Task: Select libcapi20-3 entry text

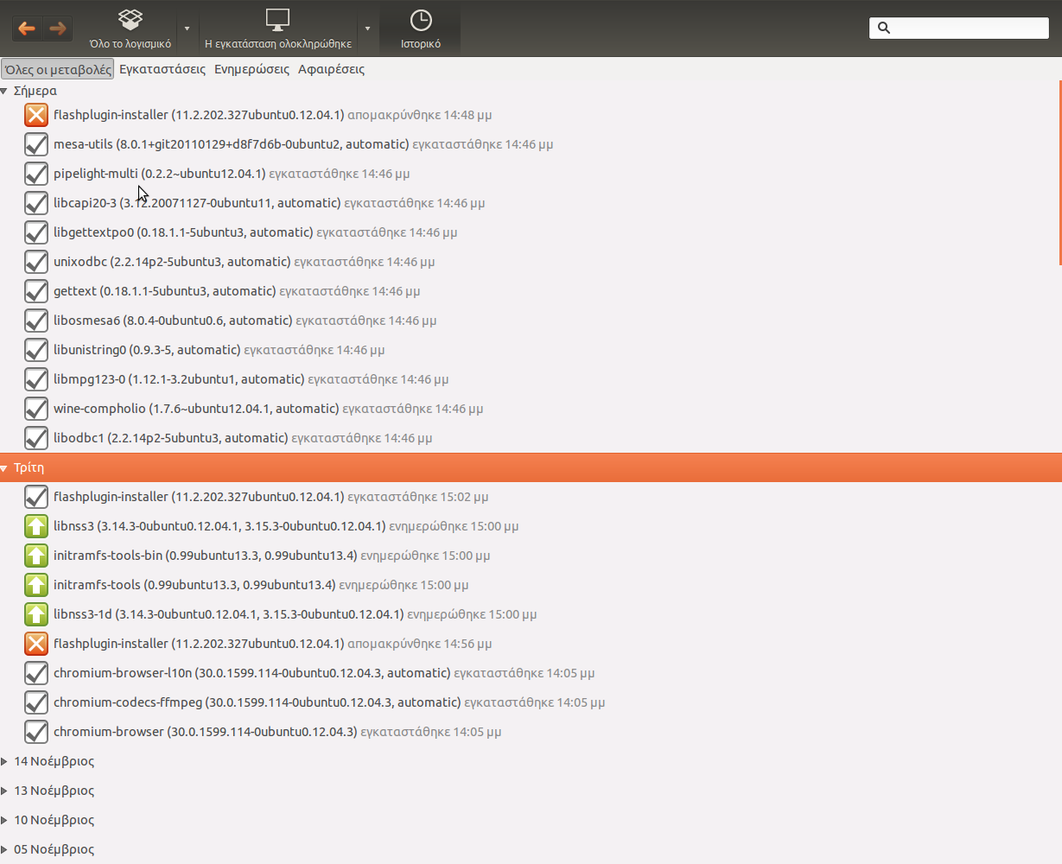Action: click(x=269, y=203)
